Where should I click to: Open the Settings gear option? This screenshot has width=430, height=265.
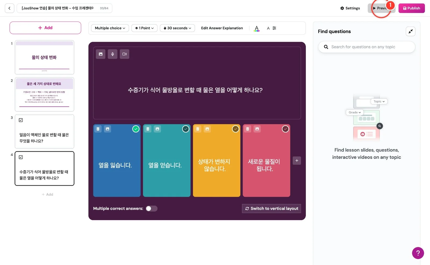pos(350,8)
